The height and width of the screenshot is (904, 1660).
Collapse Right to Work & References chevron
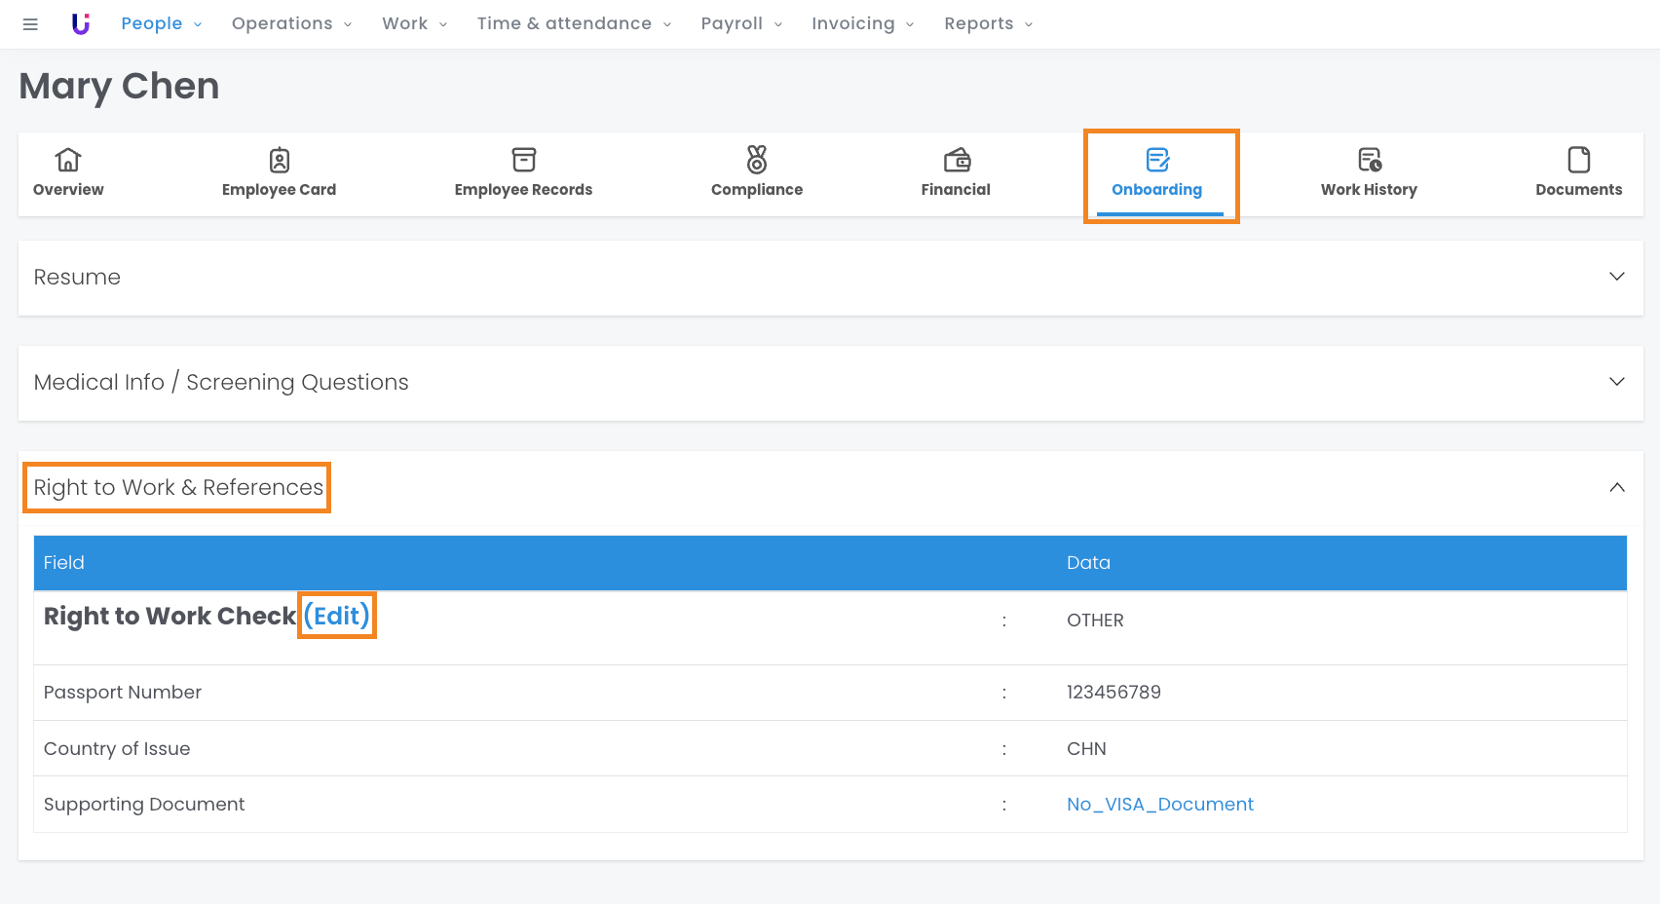pos(1616,487)
